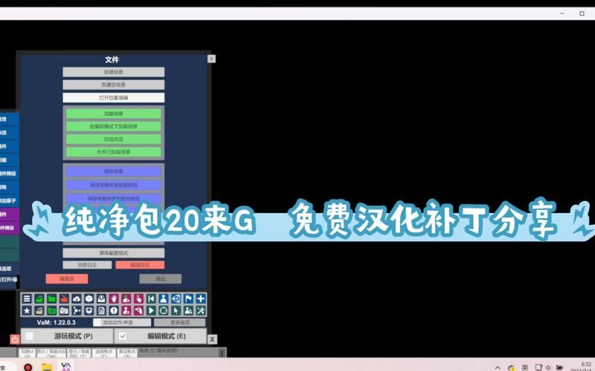Open the hamburger main menu icon

click(27, 299)
